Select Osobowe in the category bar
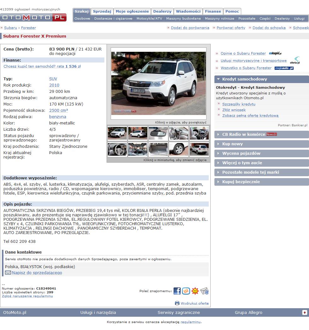 [x=82, y=19]
